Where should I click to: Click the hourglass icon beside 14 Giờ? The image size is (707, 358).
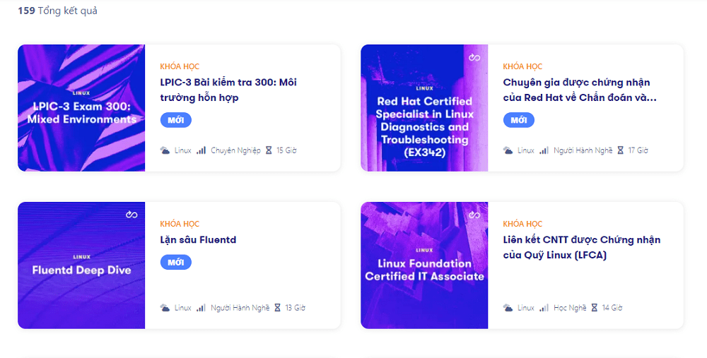(x=595, y=308)
